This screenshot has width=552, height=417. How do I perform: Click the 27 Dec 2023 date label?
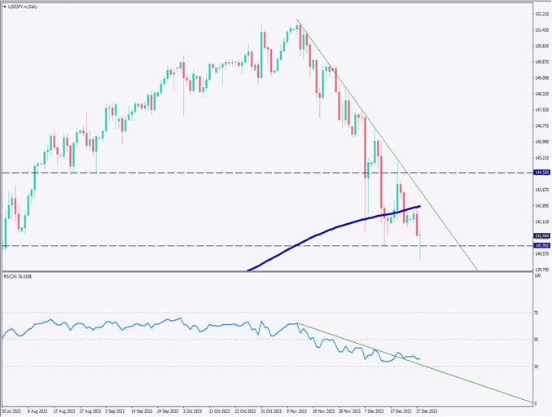pos(427,412)
